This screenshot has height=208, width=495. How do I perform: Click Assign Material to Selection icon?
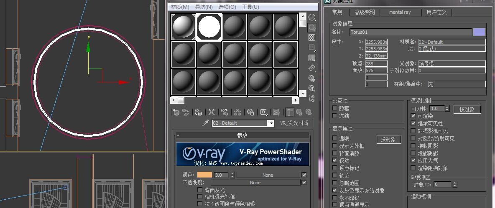199,112
